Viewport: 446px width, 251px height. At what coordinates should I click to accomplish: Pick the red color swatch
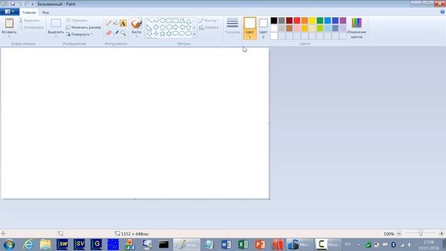(x=297, y=20)
